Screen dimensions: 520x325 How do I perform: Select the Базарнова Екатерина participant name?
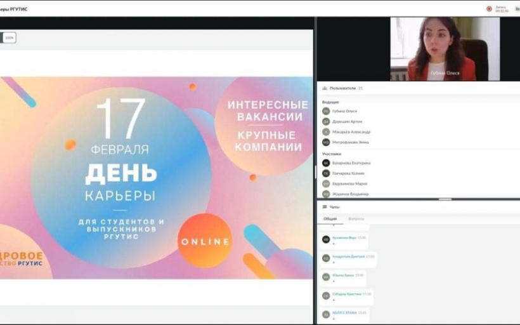(351, 163)
